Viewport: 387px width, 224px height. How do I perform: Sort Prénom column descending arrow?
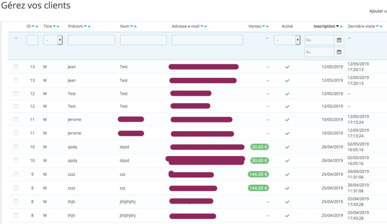click(x=86, y=26)
